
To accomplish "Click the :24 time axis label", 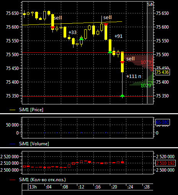I will pyautogui.click(x=130, y=187).
